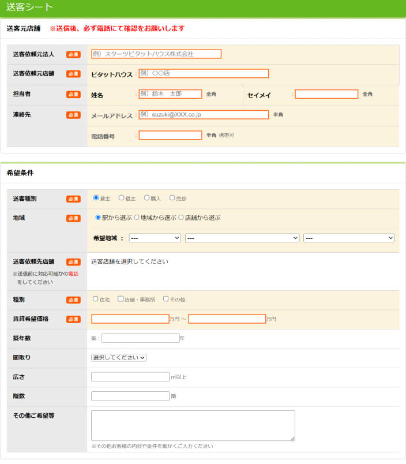Click the 送客依頼元店舗 row label
Image resolution: width=406 pixels, height=464 pixels.
[x=33, y=73]
